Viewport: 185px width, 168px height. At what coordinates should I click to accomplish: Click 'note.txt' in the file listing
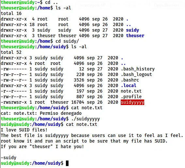click(x=131, y=91)
